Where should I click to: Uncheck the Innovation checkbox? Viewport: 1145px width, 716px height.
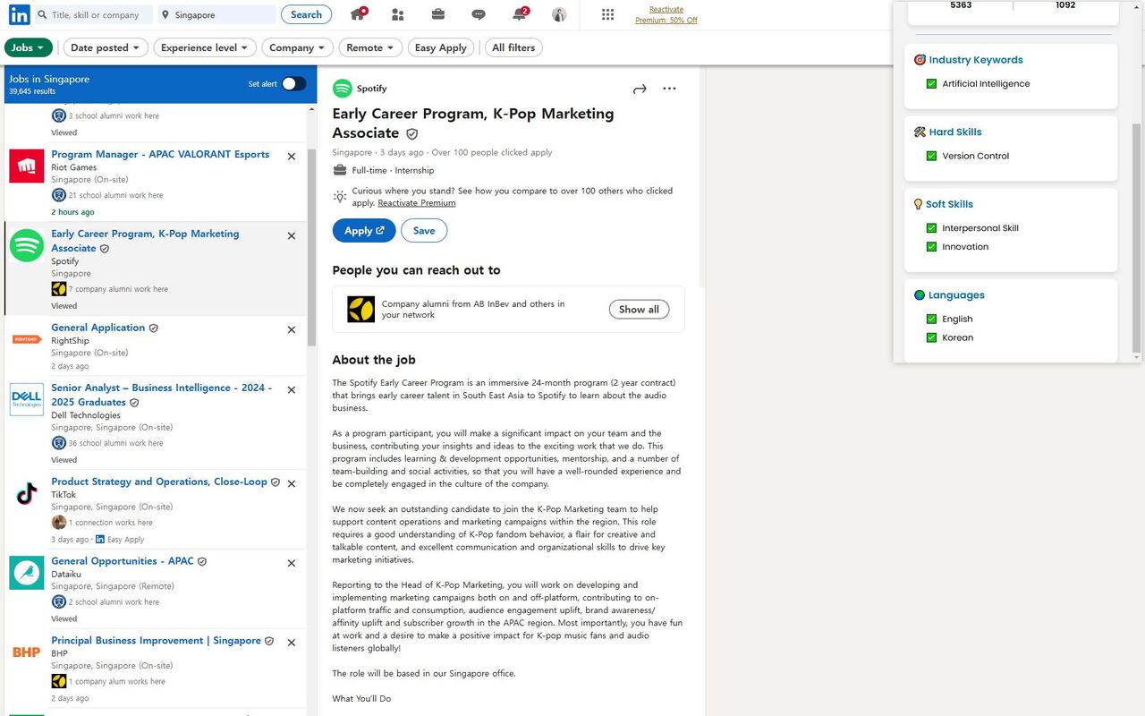(x=931, y=247)
